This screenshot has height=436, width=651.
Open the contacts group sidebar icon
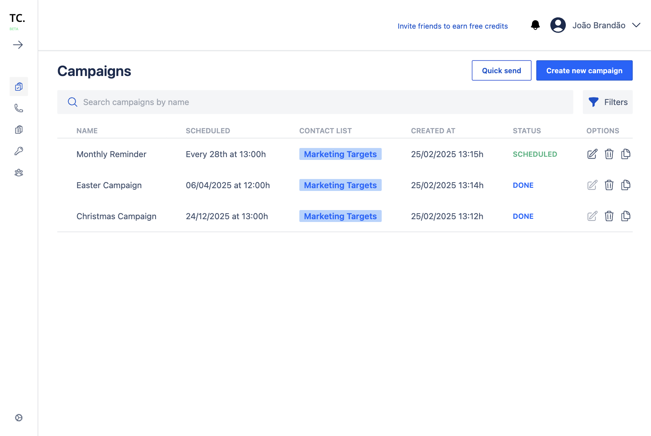click(19, 173)
